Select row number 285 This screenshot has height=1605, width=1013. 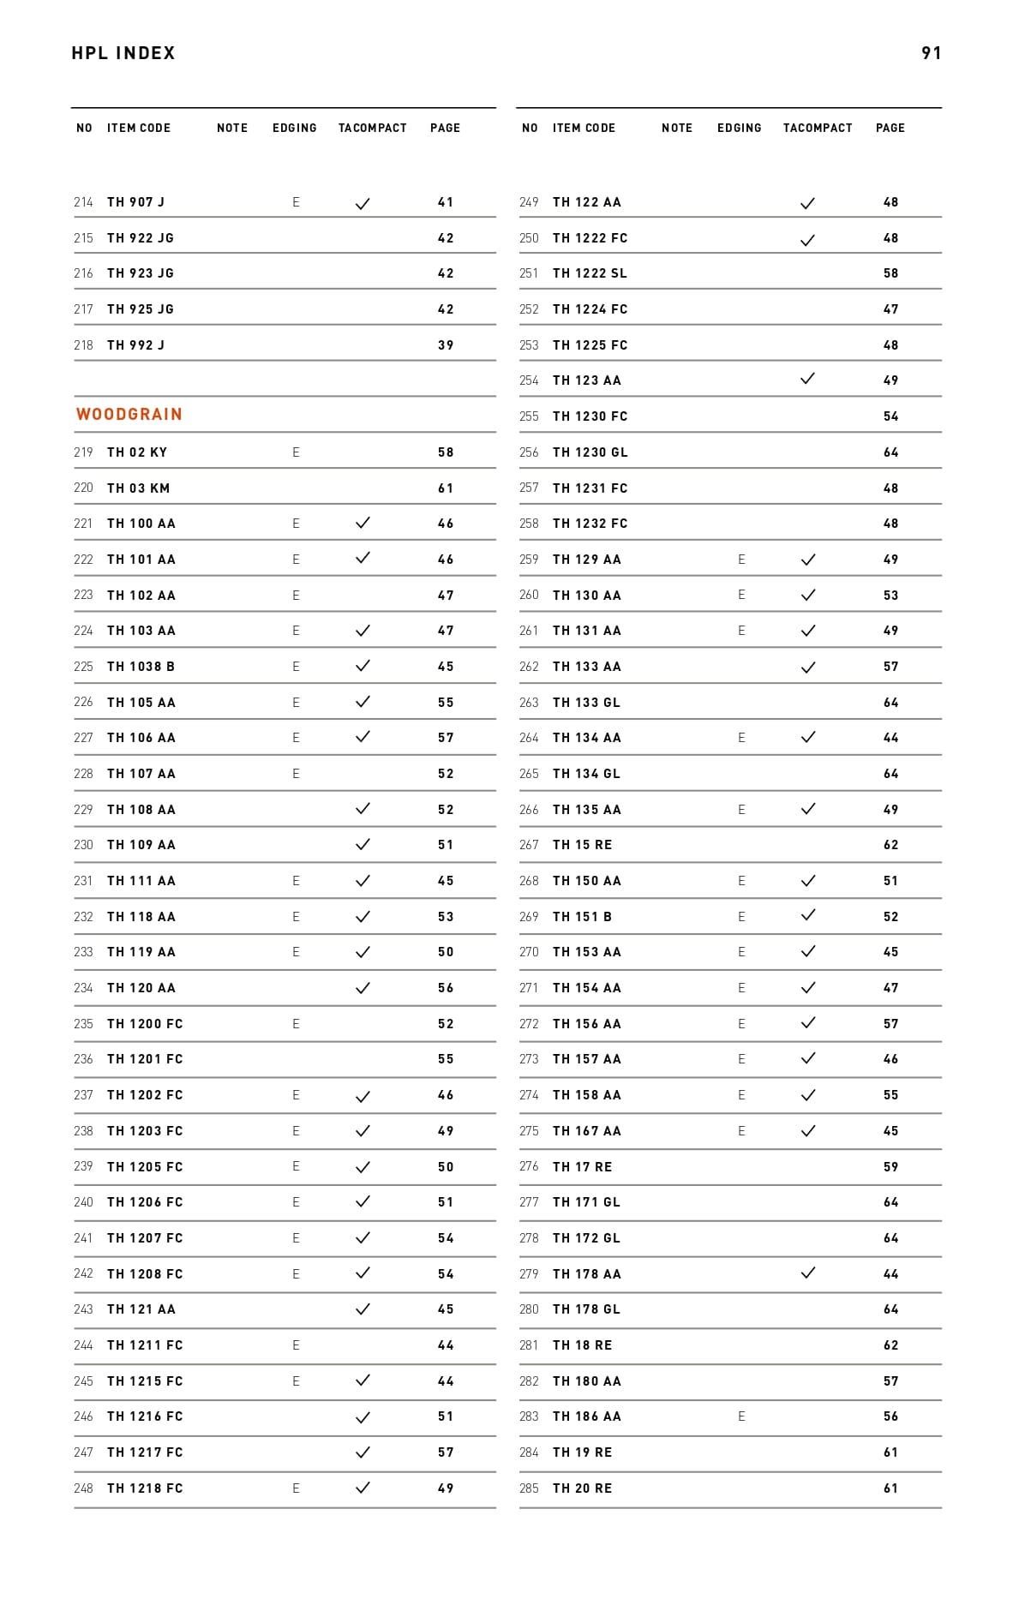coord(529,1488)
